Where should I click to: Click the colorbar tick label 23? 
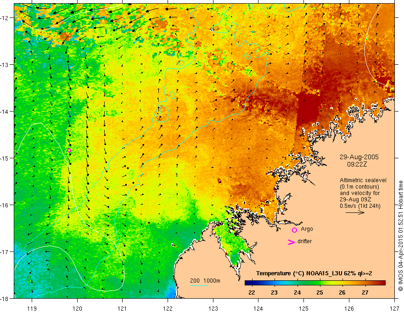[x=275, y=292]
